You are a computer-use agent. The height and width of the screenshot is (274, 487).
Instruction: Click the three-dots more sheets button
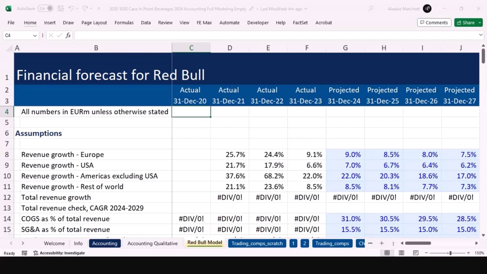[370, 243]
